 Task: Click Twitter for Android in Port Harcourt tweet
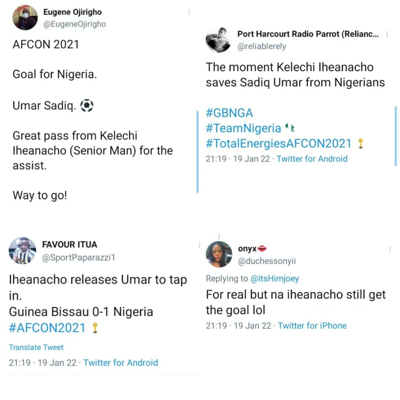pos(312,159)
